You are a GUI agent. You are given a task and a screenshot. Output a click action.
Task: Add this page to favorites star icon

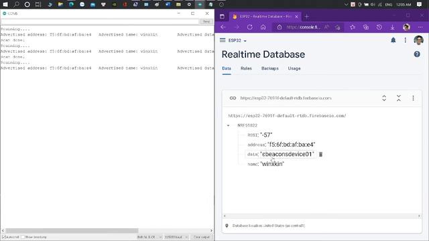[x=338, y=27]
